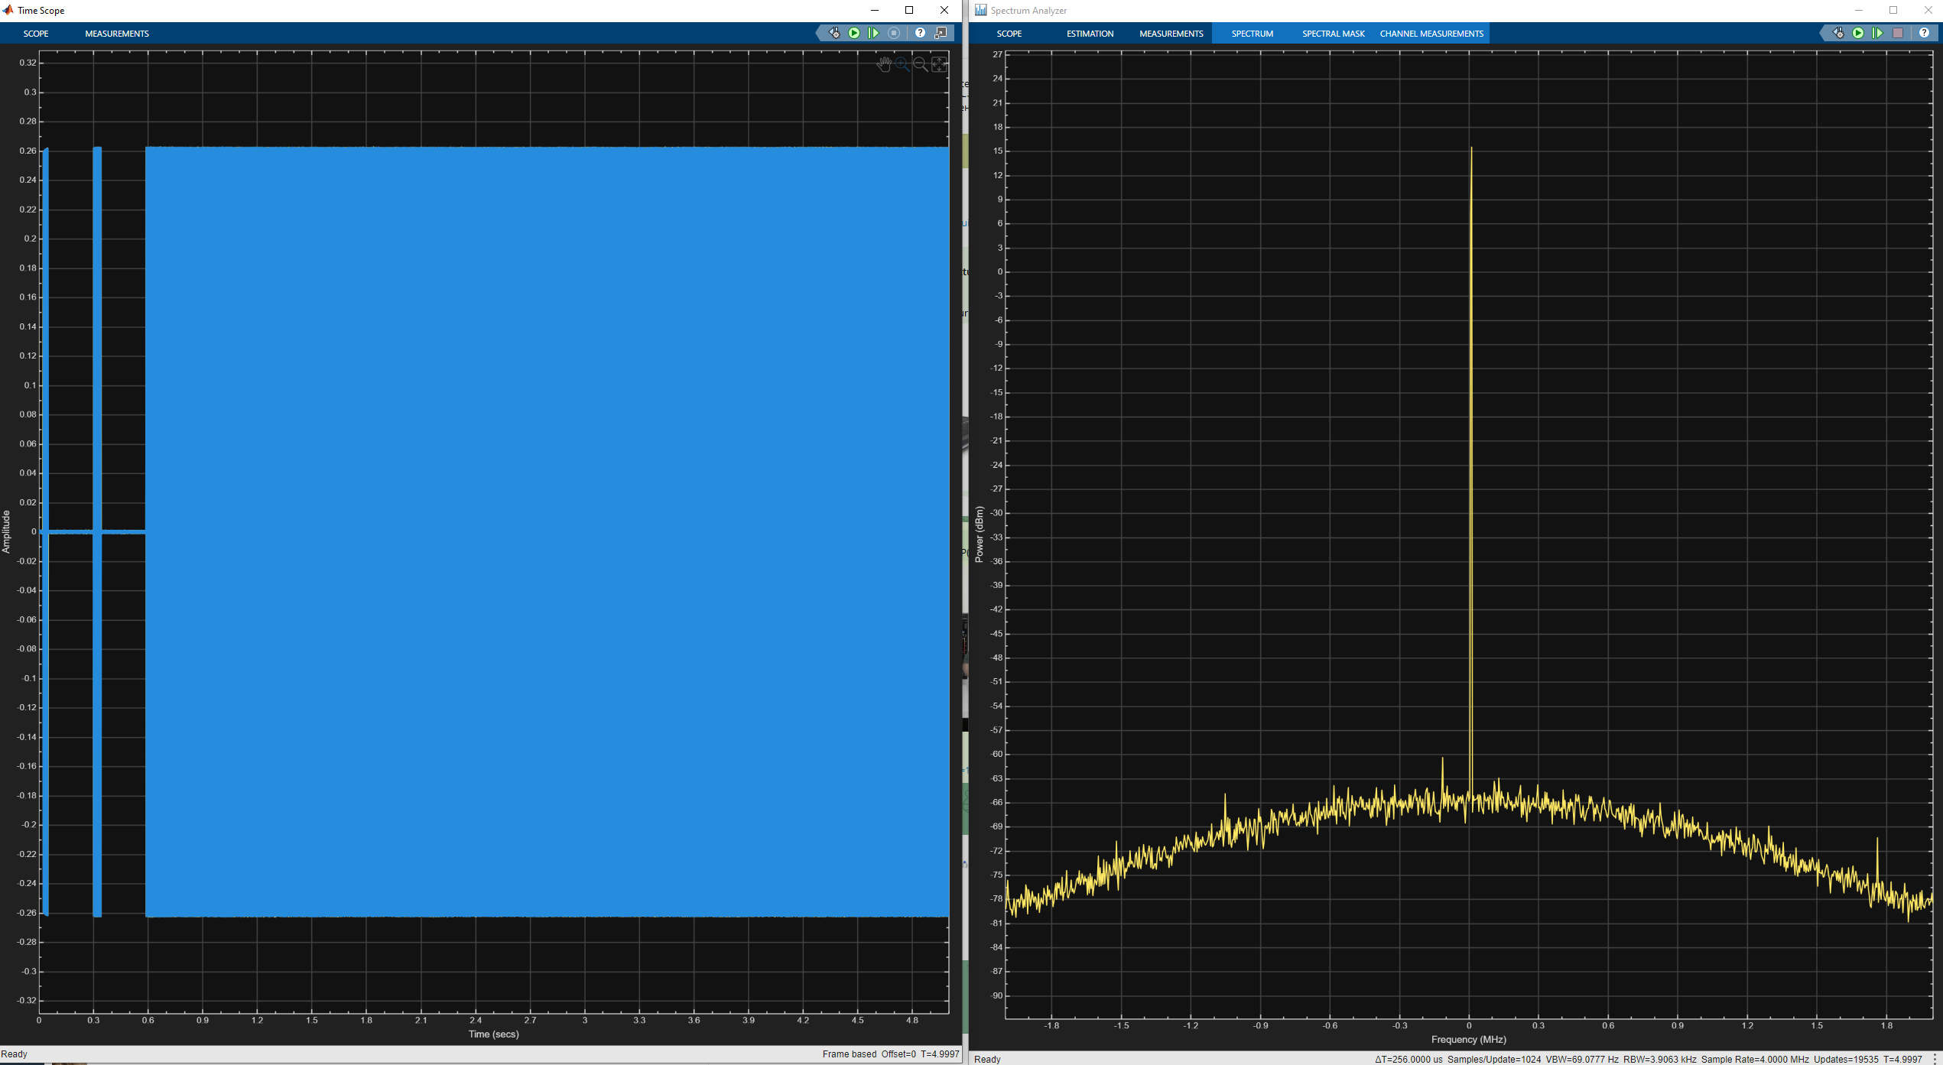Stop simulation in Time Scope toolbar
The height and width of the screenshot is (1065, 1943).
point(894,33)
